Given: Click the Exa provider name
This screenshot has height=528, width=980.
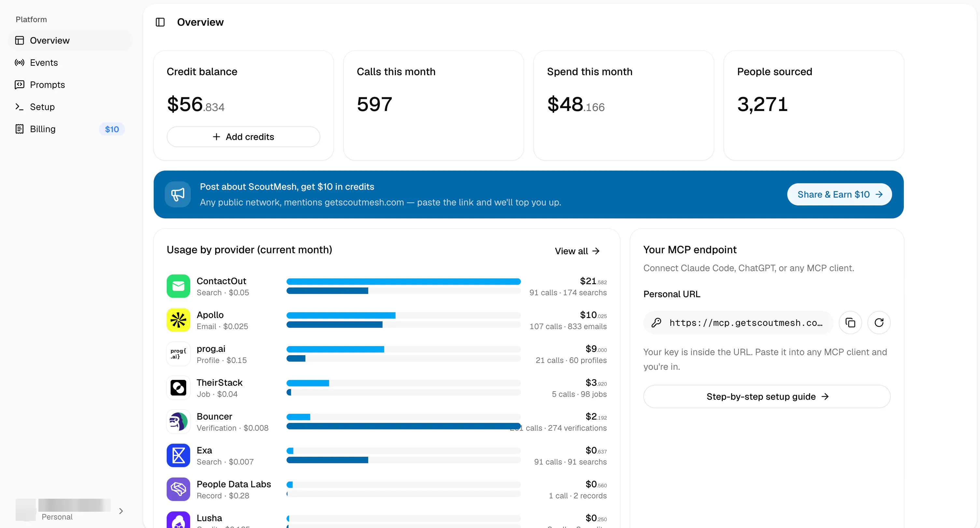Looking at the screenshot, I should (204, 451).
